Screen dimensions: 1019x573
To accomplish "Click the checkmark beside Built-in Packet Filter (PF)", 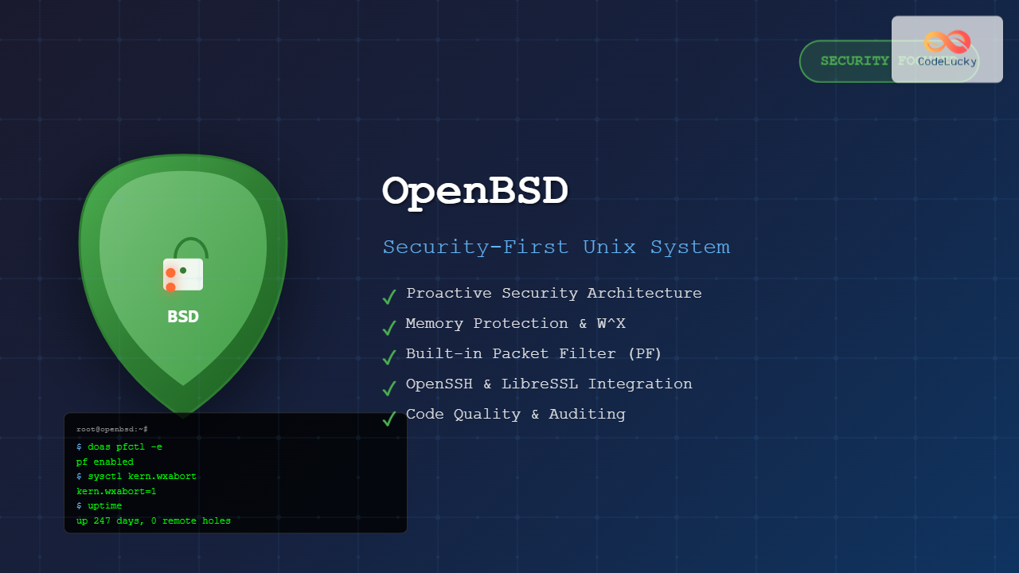I will [389, 357].
